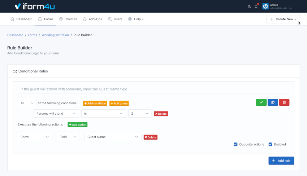The image size is (307, 176).
Task: Open the Guest Name target dropdown
Action: pyautogui.click(x=113, y=137)
